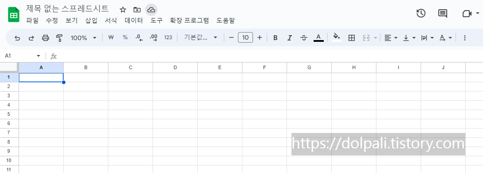Open the 도움말 menu
This screenshot has height=173, width=483.
226,21
